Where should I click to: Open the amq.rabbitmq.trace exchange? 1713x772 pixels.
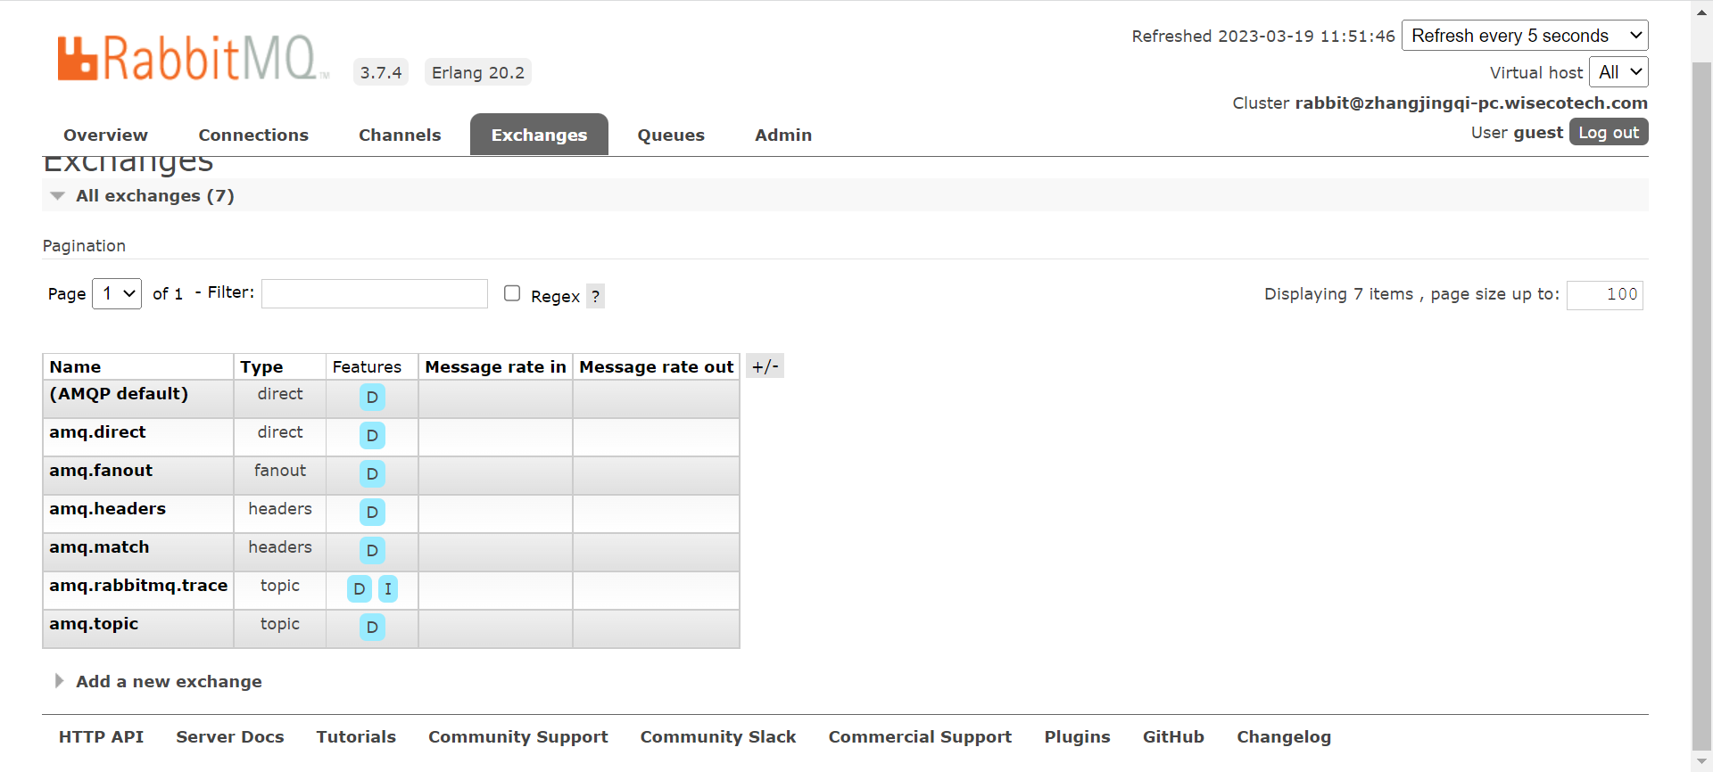pos(138,585)
